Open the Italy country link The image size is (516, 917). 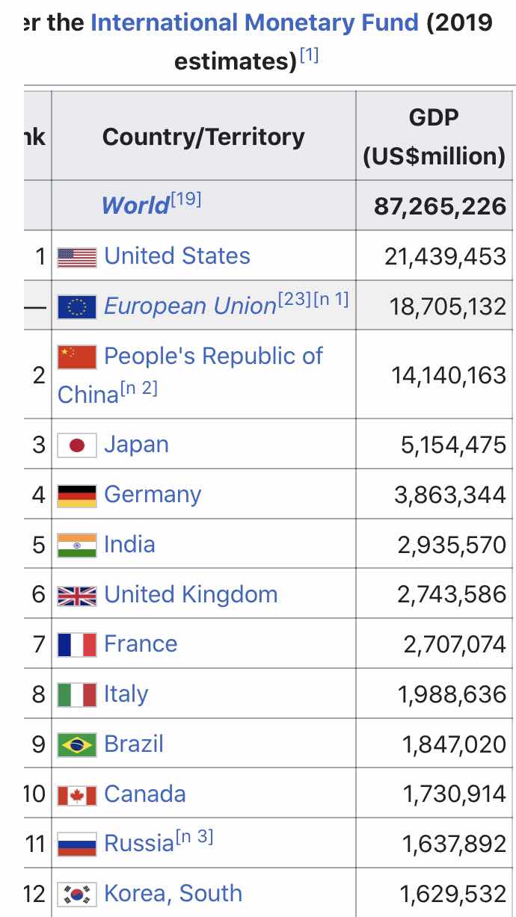[x=126, y=694]
